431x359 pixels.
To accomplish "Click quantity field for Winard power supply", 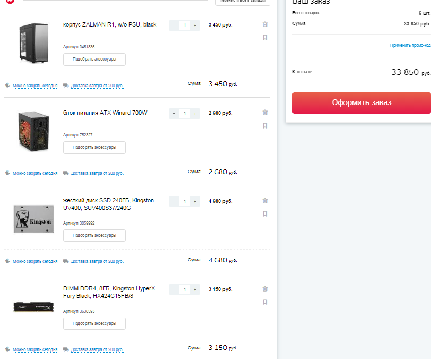I will coord(185,113).
